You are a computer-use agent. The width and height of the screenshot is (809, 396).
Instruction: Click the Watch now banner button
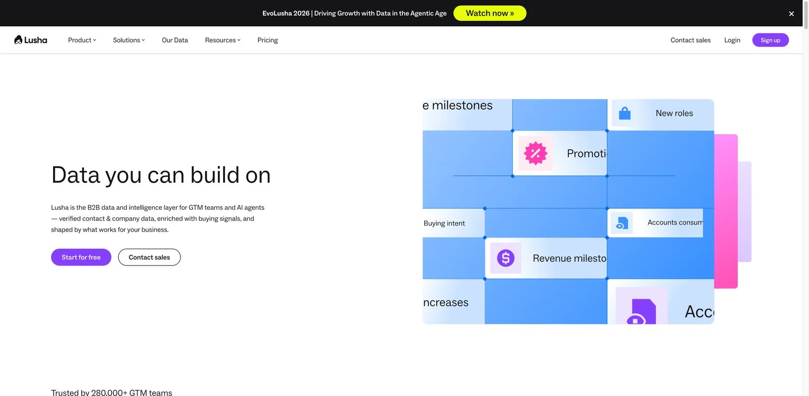pos(489,13)
